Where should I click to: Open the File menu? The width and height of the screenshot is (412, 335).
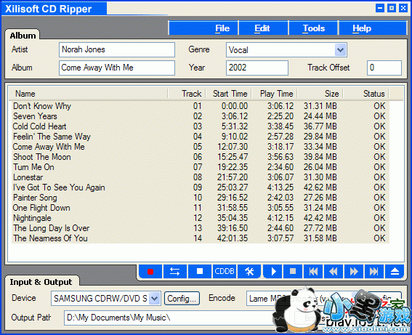(222, 28)
